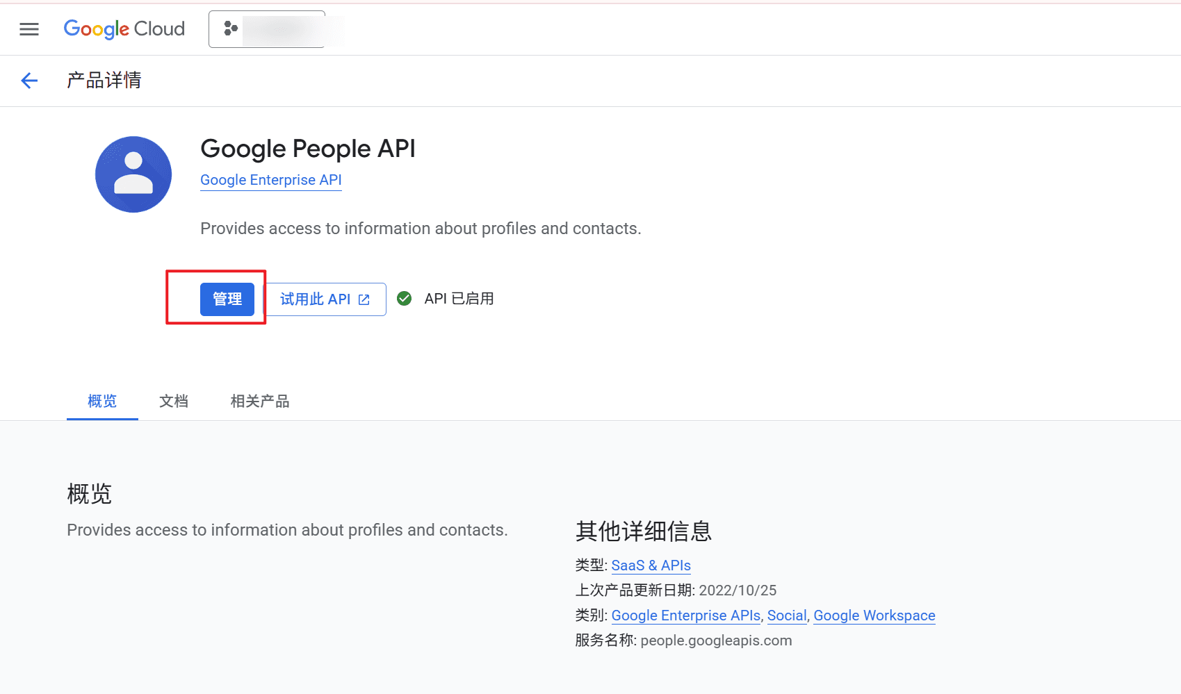This screenshot has height=694, width=1181.
Task: Follow the SaaS & APIs type link
Action: click(x=651, y=565)
